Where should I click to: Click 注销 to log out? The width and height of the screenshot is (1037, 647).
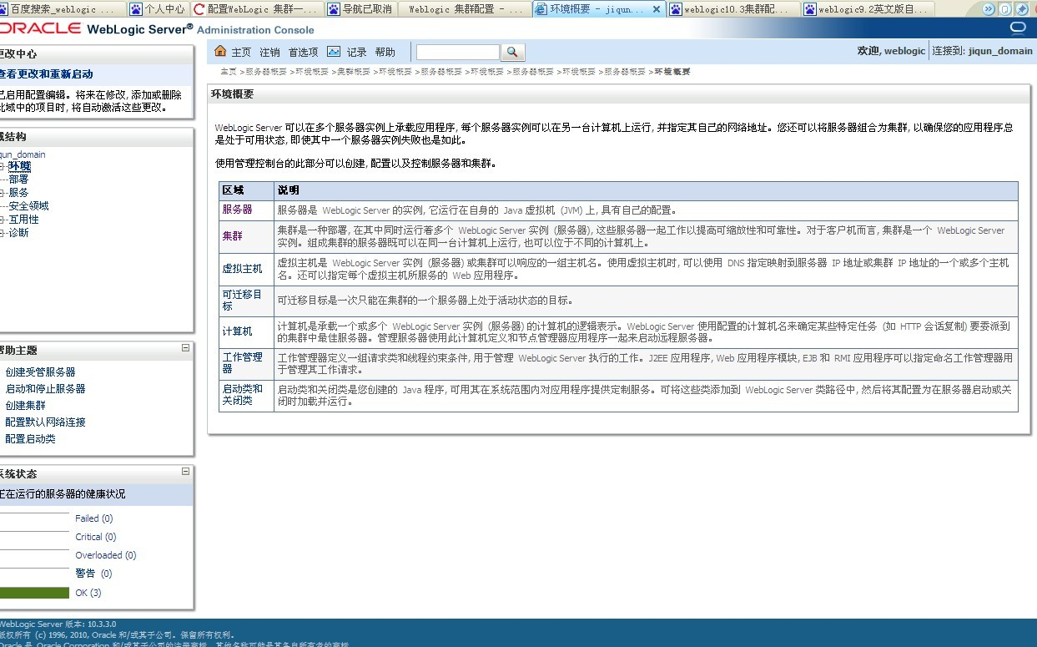(269, 52)
